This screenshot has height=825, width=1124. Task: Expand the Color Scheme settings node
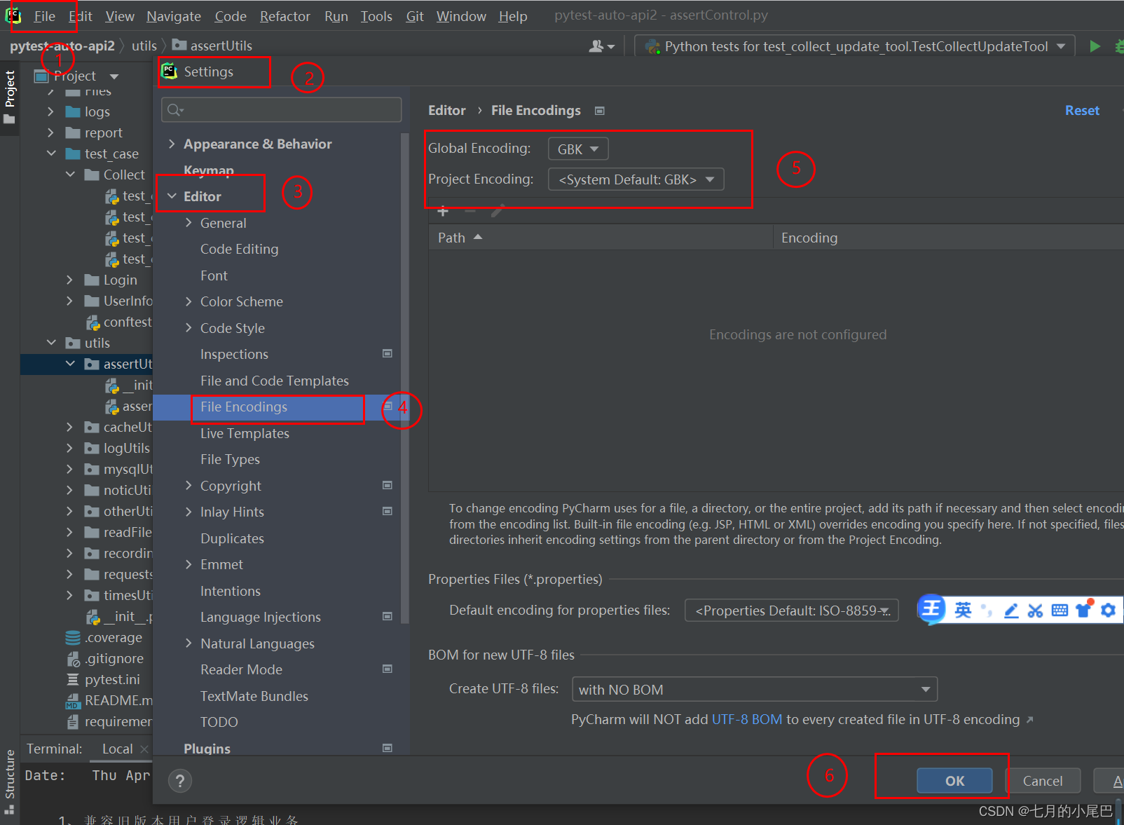pyautogui.click(x=189, y=301)
